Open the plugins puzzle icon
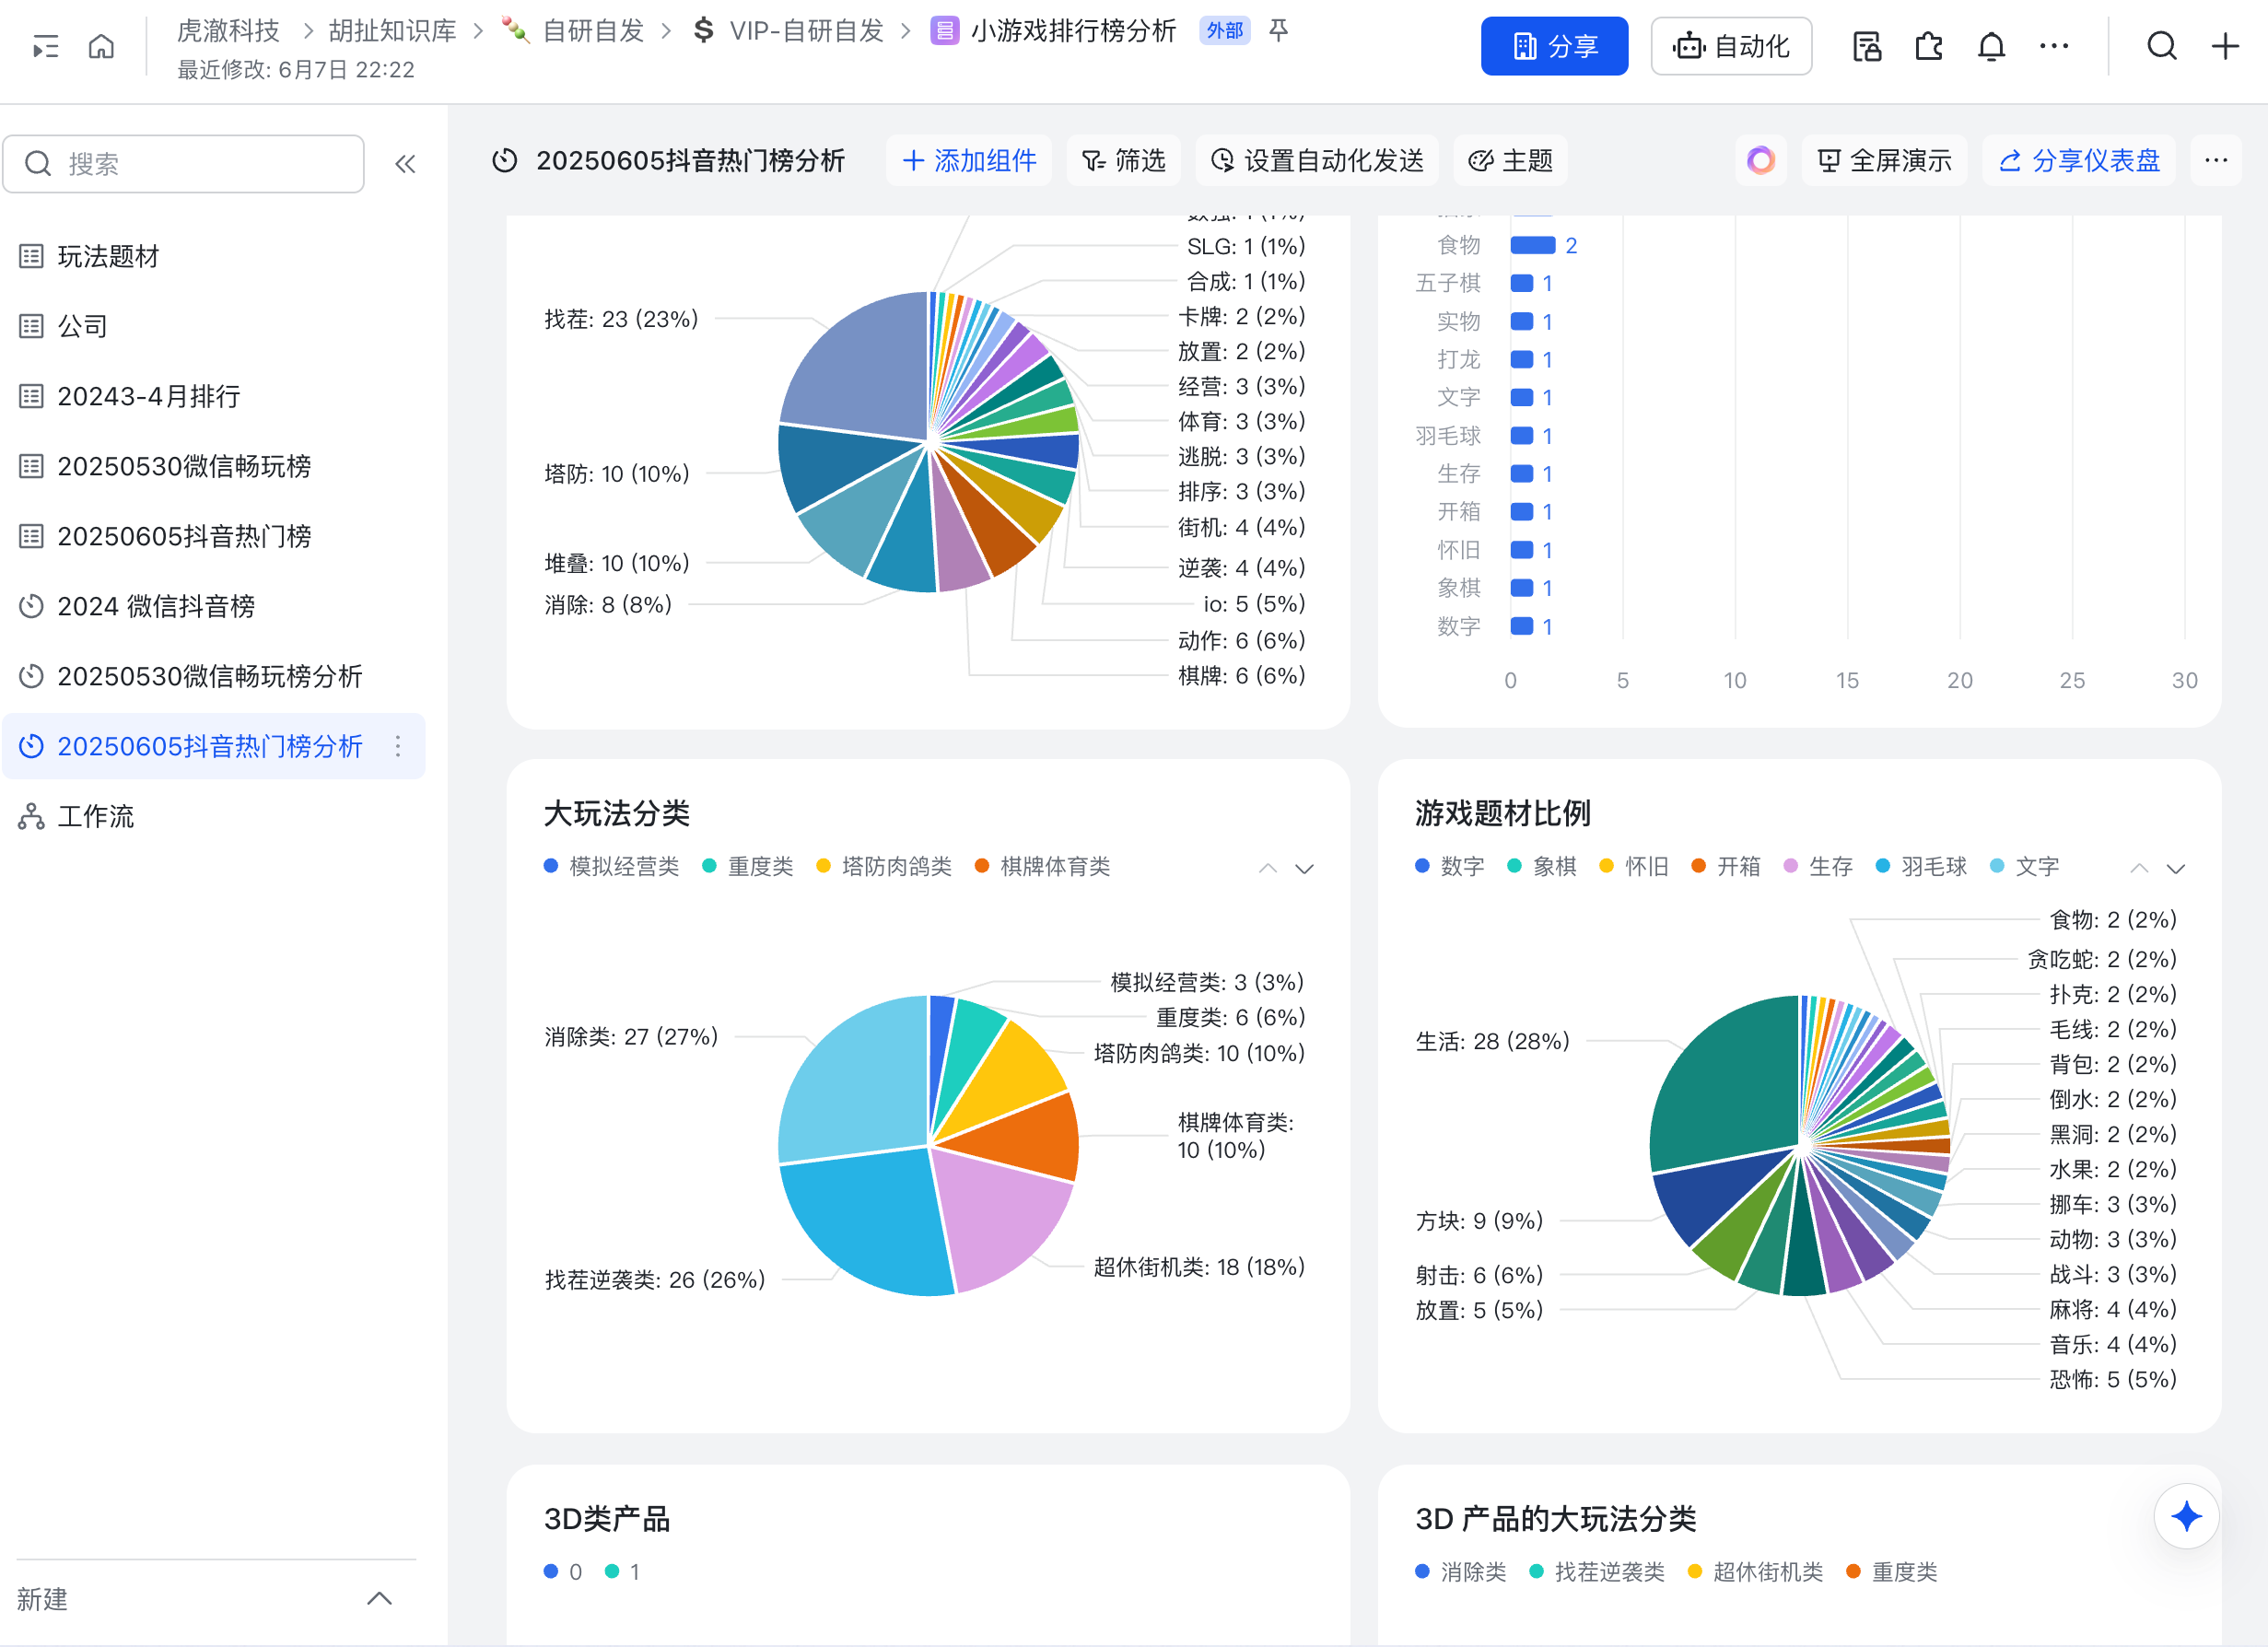 point(1929,46)
